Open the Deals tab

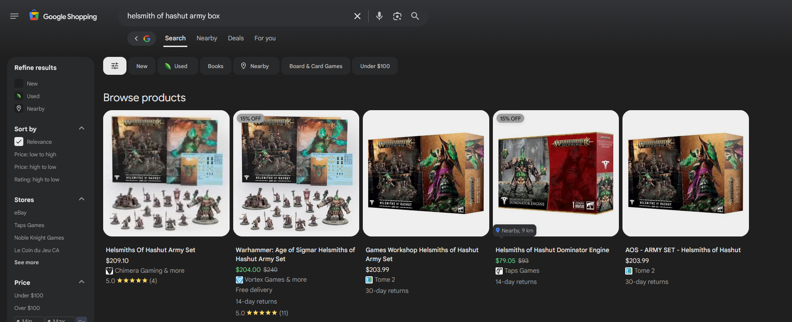coord(236,38)
